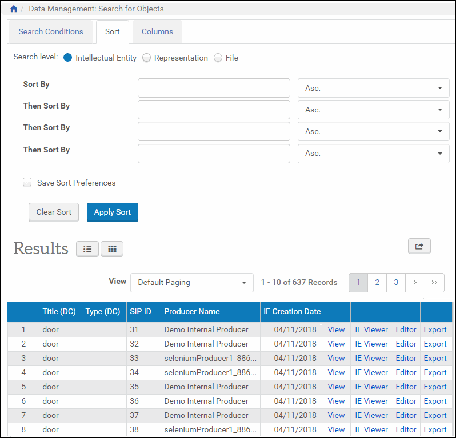Go to page 2 of results
This screenshot has height=438, width=456.
pyautogui.click(x=377, y=282)
